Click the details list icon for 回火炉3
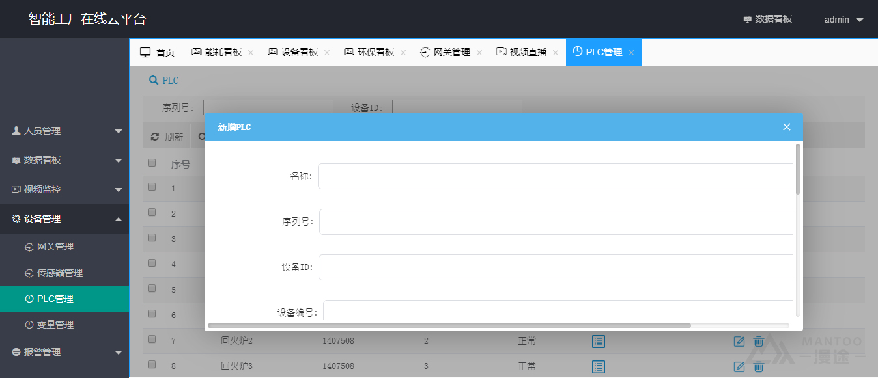 (599, 366)
